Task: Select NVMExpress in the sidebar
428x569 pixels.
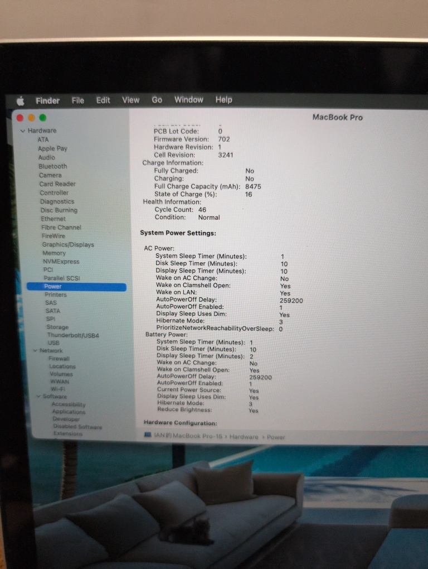Action: click(x=61, y=261)
